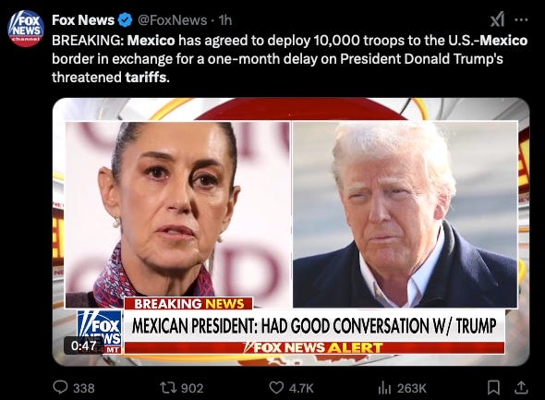Click the tweet text about Mexico troops
This screenshot has width=545, height=400.
click(x=289, y=58)
